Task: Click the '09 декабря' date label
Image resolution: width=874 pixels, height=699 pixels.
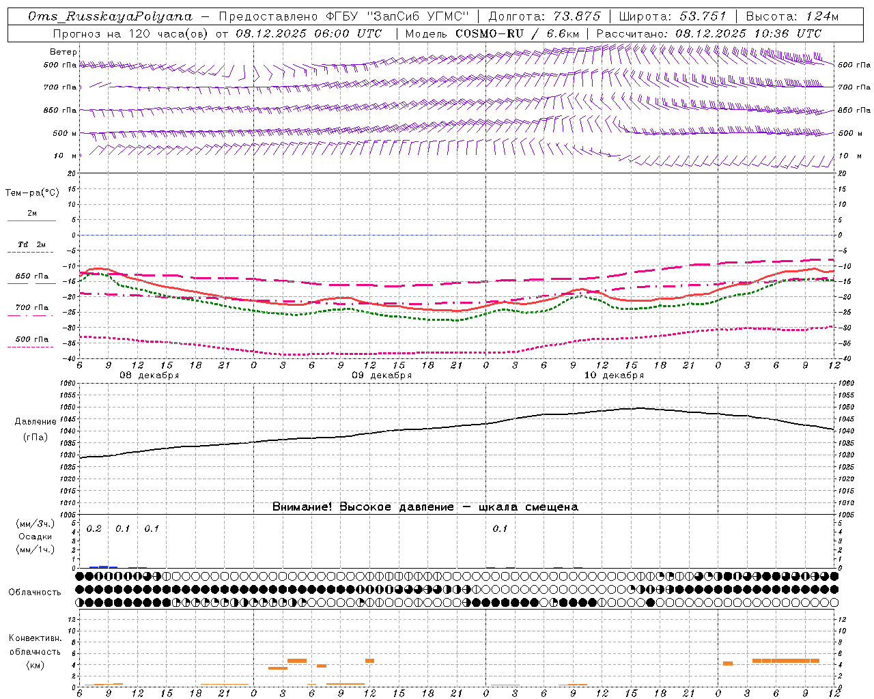Action: [x=382, y=375]
